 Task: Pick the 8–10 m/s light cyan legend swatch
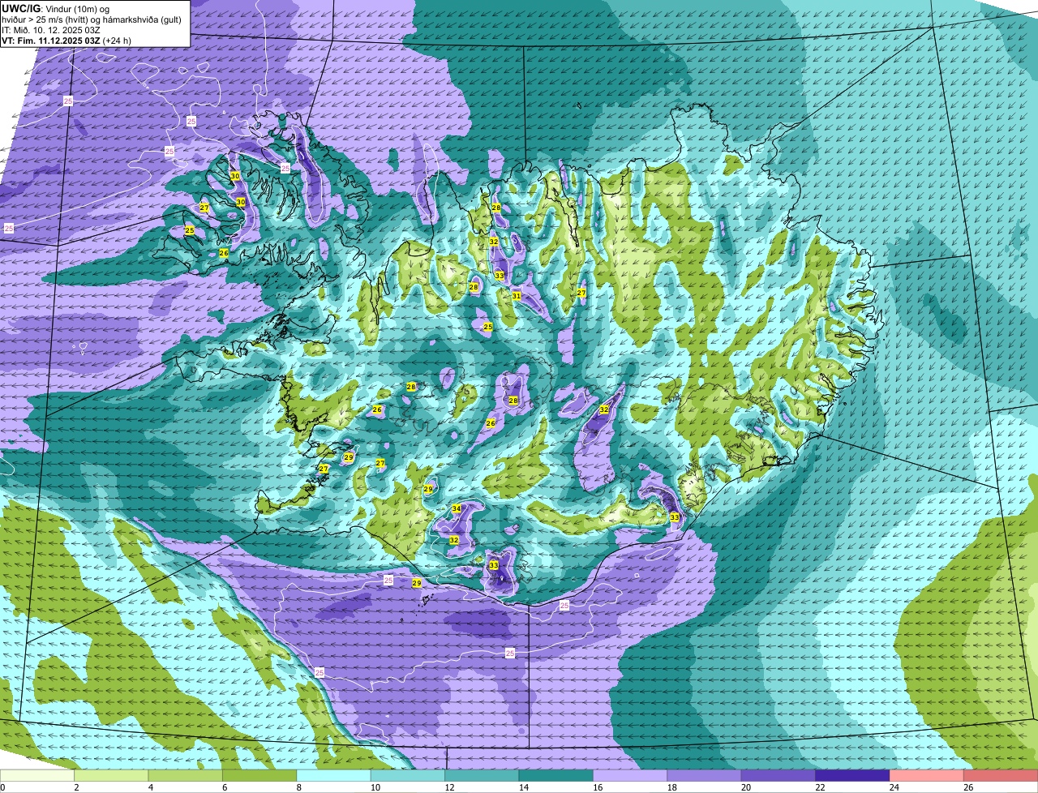334,776
